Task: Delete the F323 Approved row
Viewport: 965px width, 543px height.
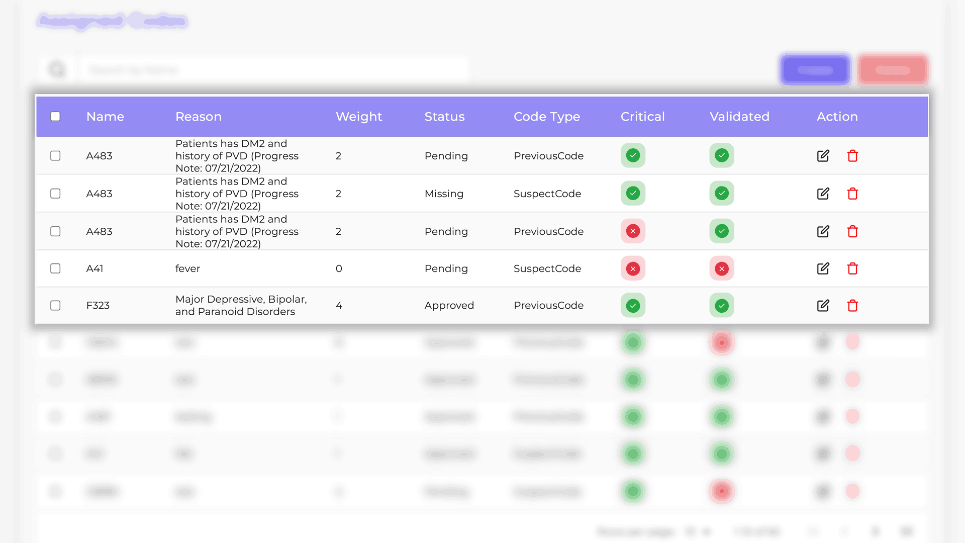Action: coord(852,305)
